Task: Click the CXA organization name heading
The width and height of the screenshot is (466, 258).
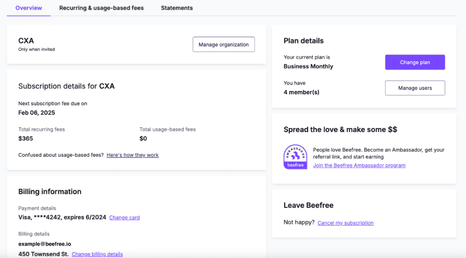Action: pyautogui.click(x=26, y=41)
